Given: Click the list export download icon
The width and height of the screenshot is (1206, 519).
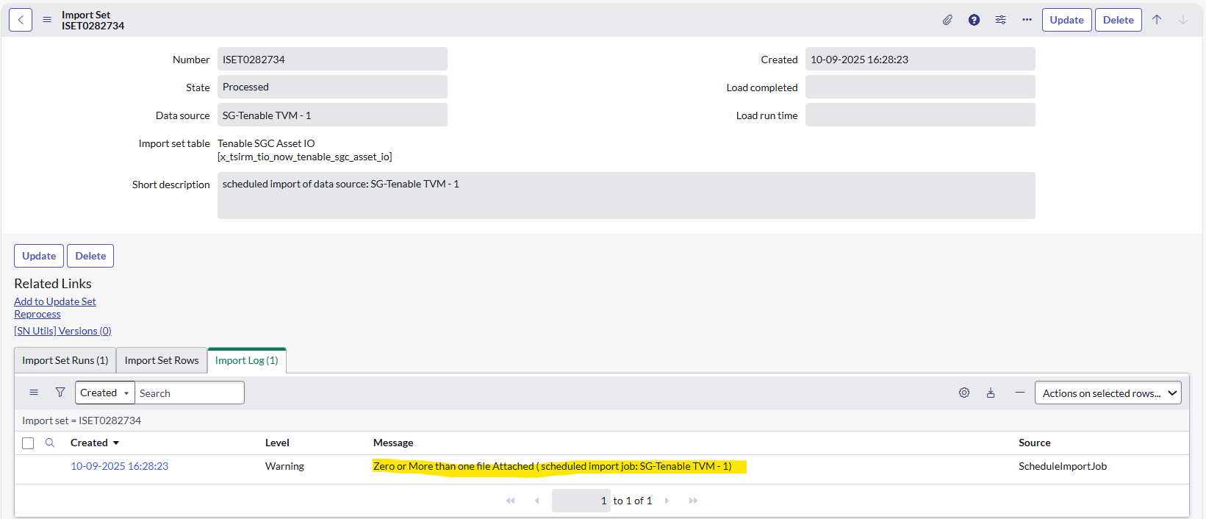Looking at the screenshot, I should point(991,393).
